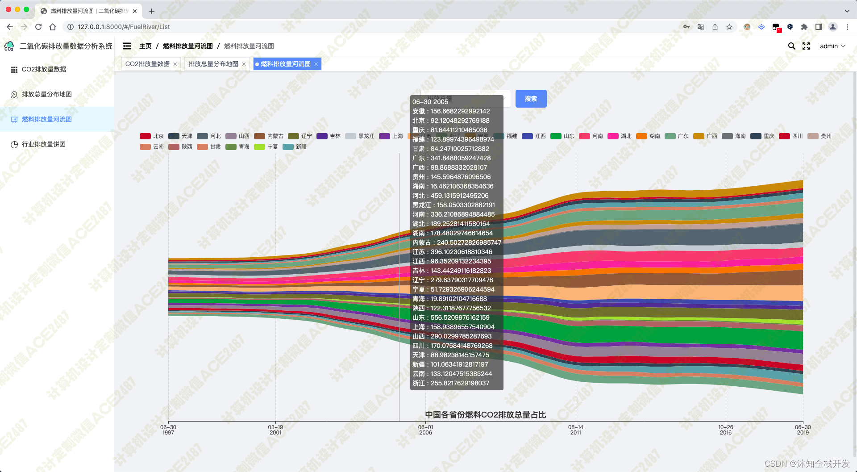Toggle the 北京 legend series
Image resolution: width=857 pixels, height=472 pixels.
tap(152, 136)
